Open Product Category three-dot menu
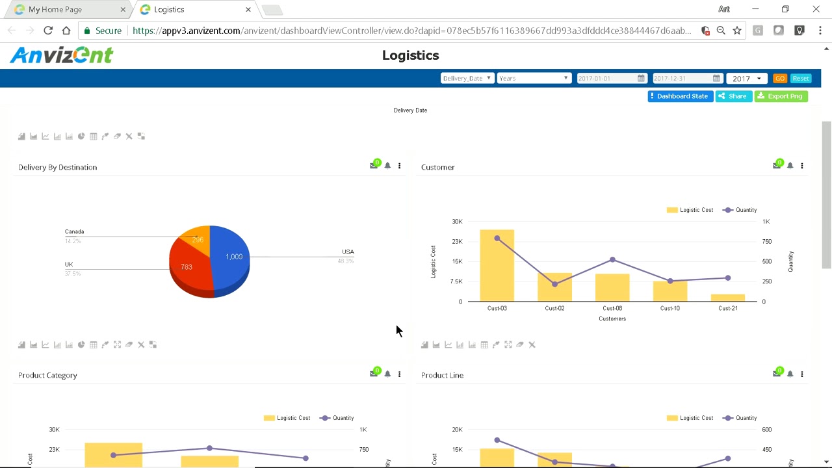 (x=399, y=374)
